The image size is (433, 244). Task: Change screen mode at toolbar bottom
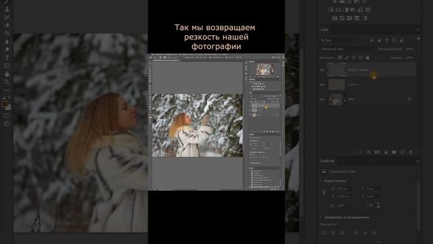point(7,123)
